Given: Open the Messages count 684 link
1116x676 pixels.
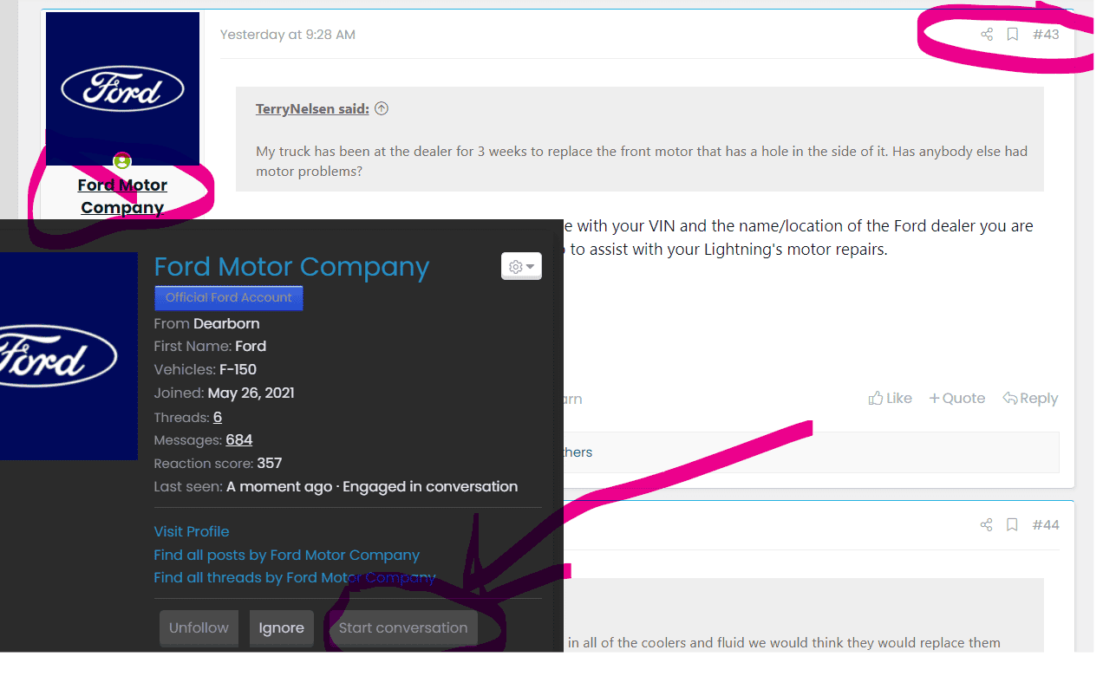Looking at the screenshot, I should pos(239,440).
